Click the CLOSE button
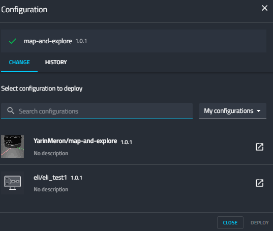Image resolution: width=273 pixels, height=231 pixels. 230,222
